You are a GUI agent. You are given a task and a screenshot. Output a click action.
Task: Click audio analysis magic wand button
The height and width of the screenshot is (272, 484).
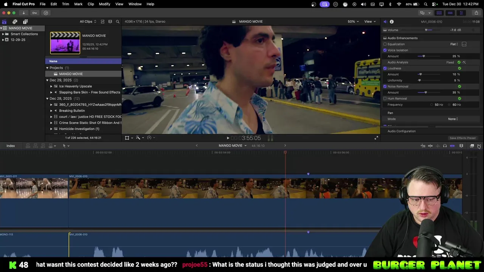point(464,62)
